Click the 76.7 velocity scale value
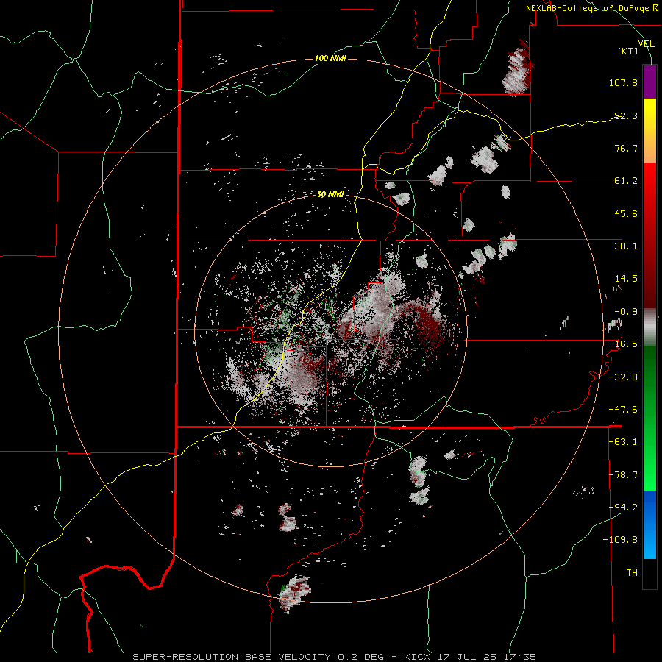Viewport: 662px width, 662px height. [626, 148]
